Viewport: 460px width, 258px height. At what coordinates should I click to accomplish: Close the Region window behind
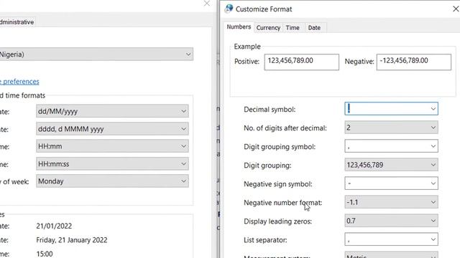(207, 3)
